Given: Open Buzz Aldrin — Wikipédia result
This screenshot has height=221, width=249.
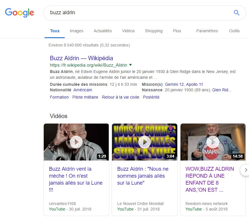Looking at the screenshot, I should pos(81,58).
